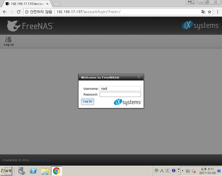Viewport: 222px width, 176px height.
Task: Click the taskbar clock date
Action: click(x=207, y=171)
